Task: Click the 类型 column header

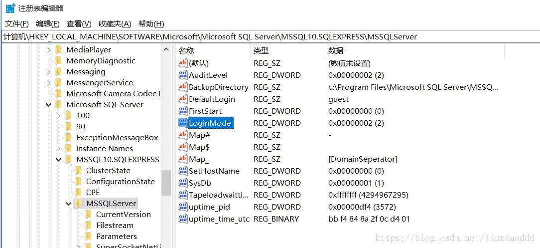Action: [288, 51]
